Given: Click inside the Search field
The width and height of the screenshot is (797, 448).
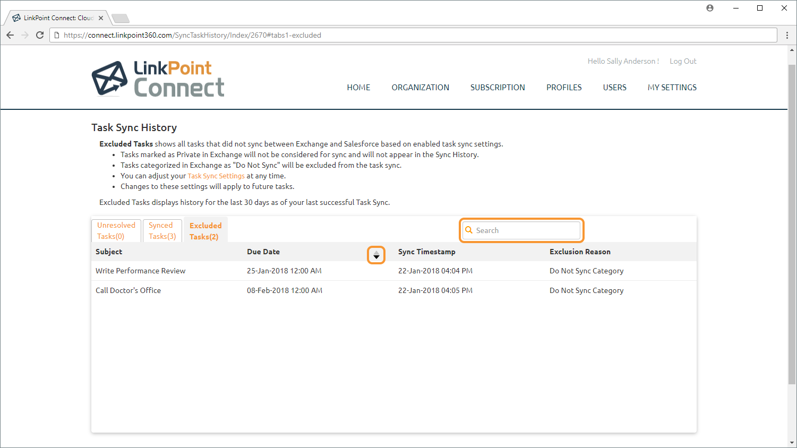Looking at the screenshot, I should pos(521,230).
